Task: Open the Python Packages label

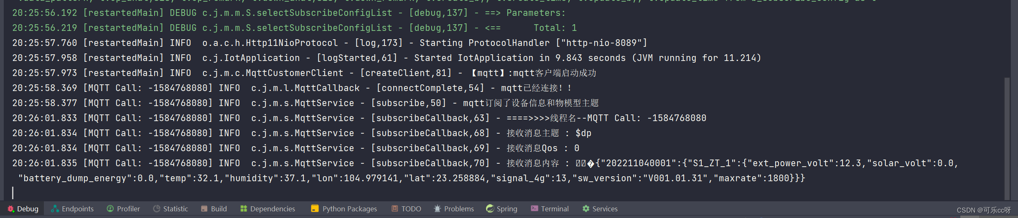Action: click(x=350, y=209)
